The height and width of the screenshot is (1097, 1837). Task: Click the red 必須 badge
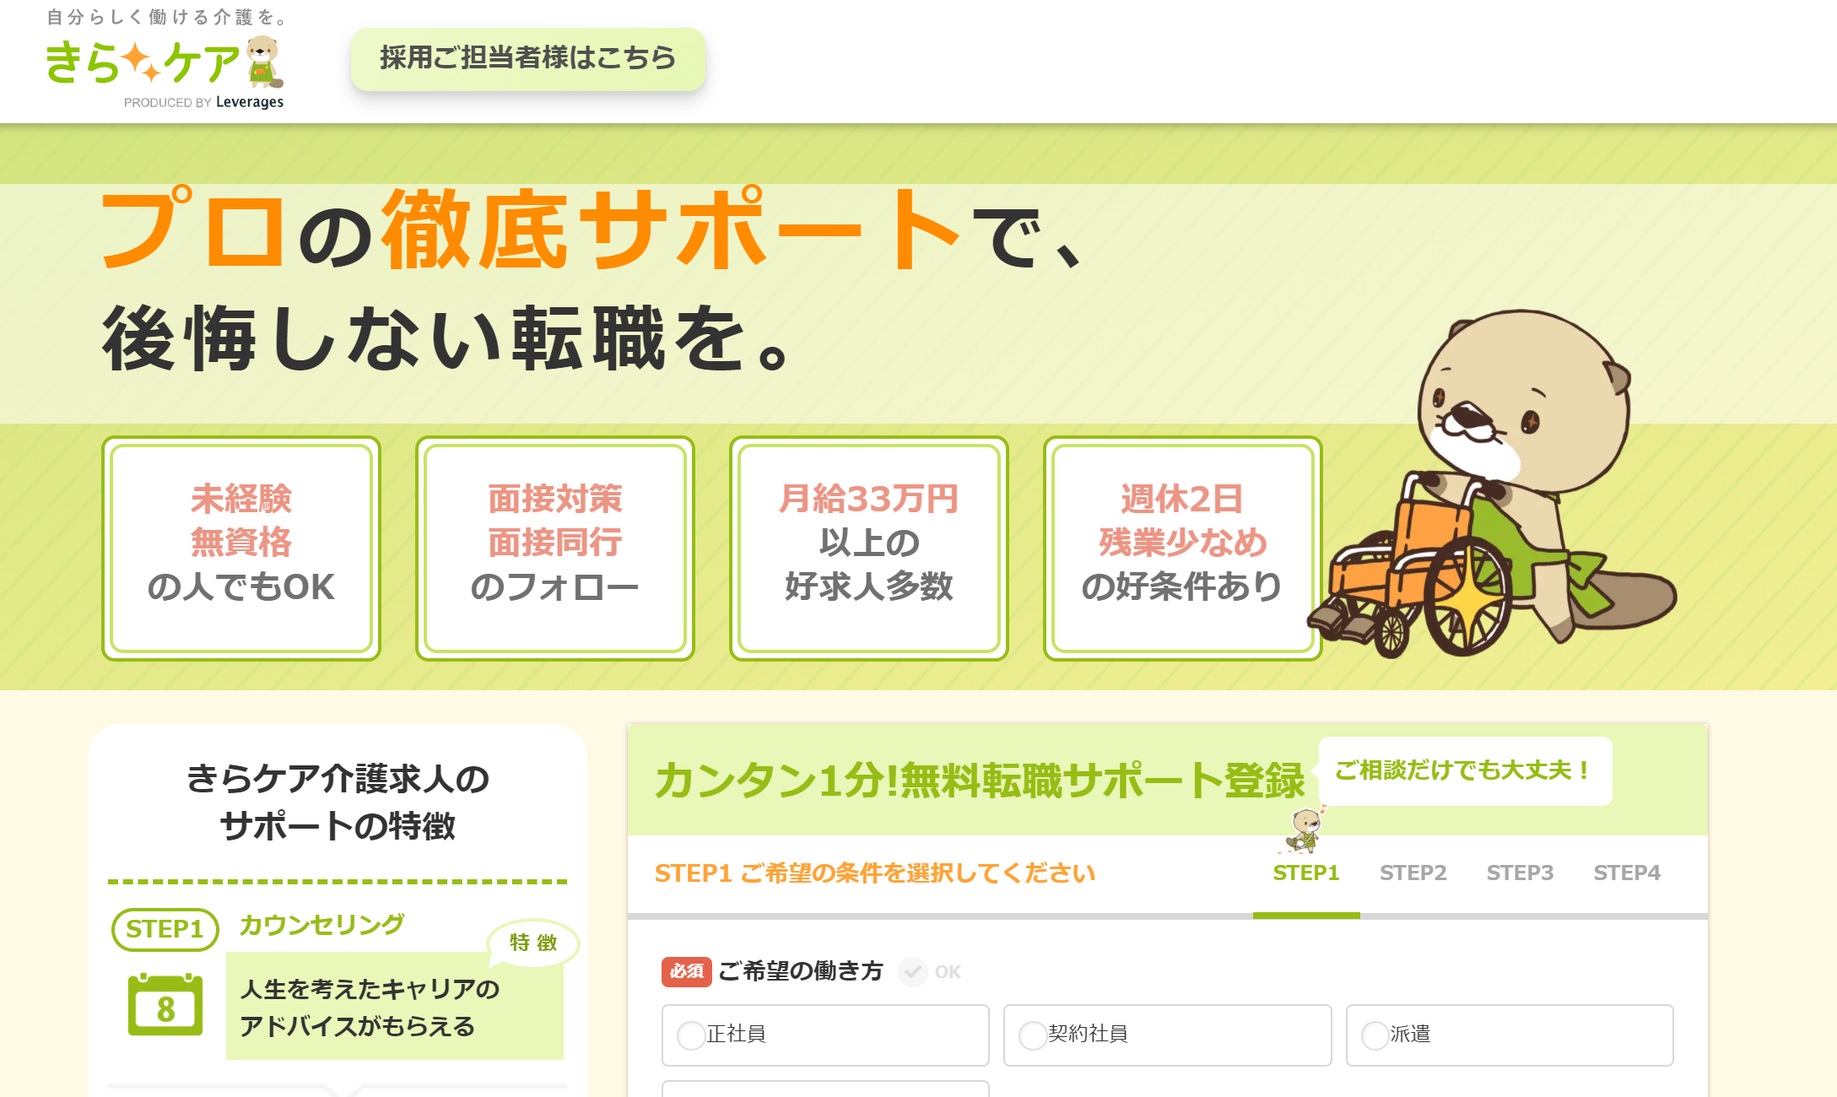[x=686, y=971]
